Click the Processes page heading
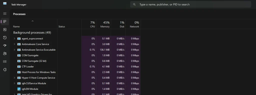This screenshot has height=95, width=256. click(x=19, y=14)
